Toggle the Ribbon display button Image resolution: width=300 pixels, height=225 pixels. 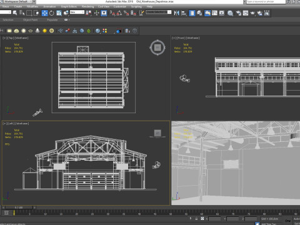click(x=207, y=13)
